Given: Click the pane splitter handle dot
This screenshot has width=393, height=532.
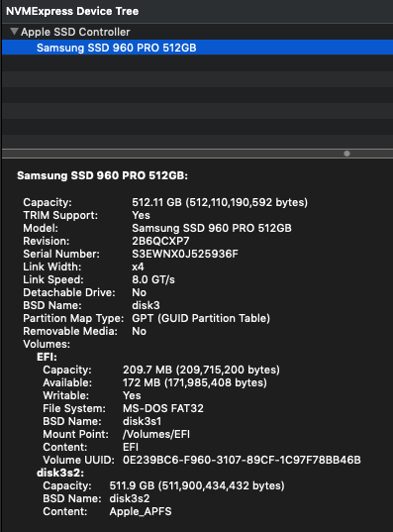Looking at the screenshot, I should tap(346, 154).
